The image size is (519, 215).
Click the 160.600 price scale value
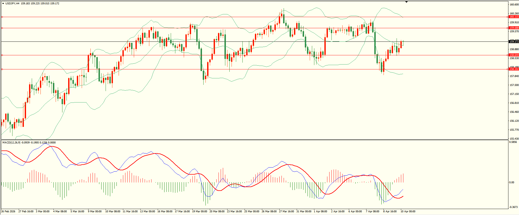[514, 5]
